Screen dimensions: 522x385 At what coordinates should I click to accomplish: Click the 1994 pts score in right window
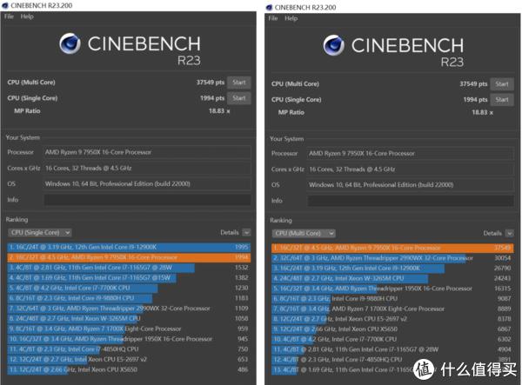pyautogui.click(x=475, y=100)
